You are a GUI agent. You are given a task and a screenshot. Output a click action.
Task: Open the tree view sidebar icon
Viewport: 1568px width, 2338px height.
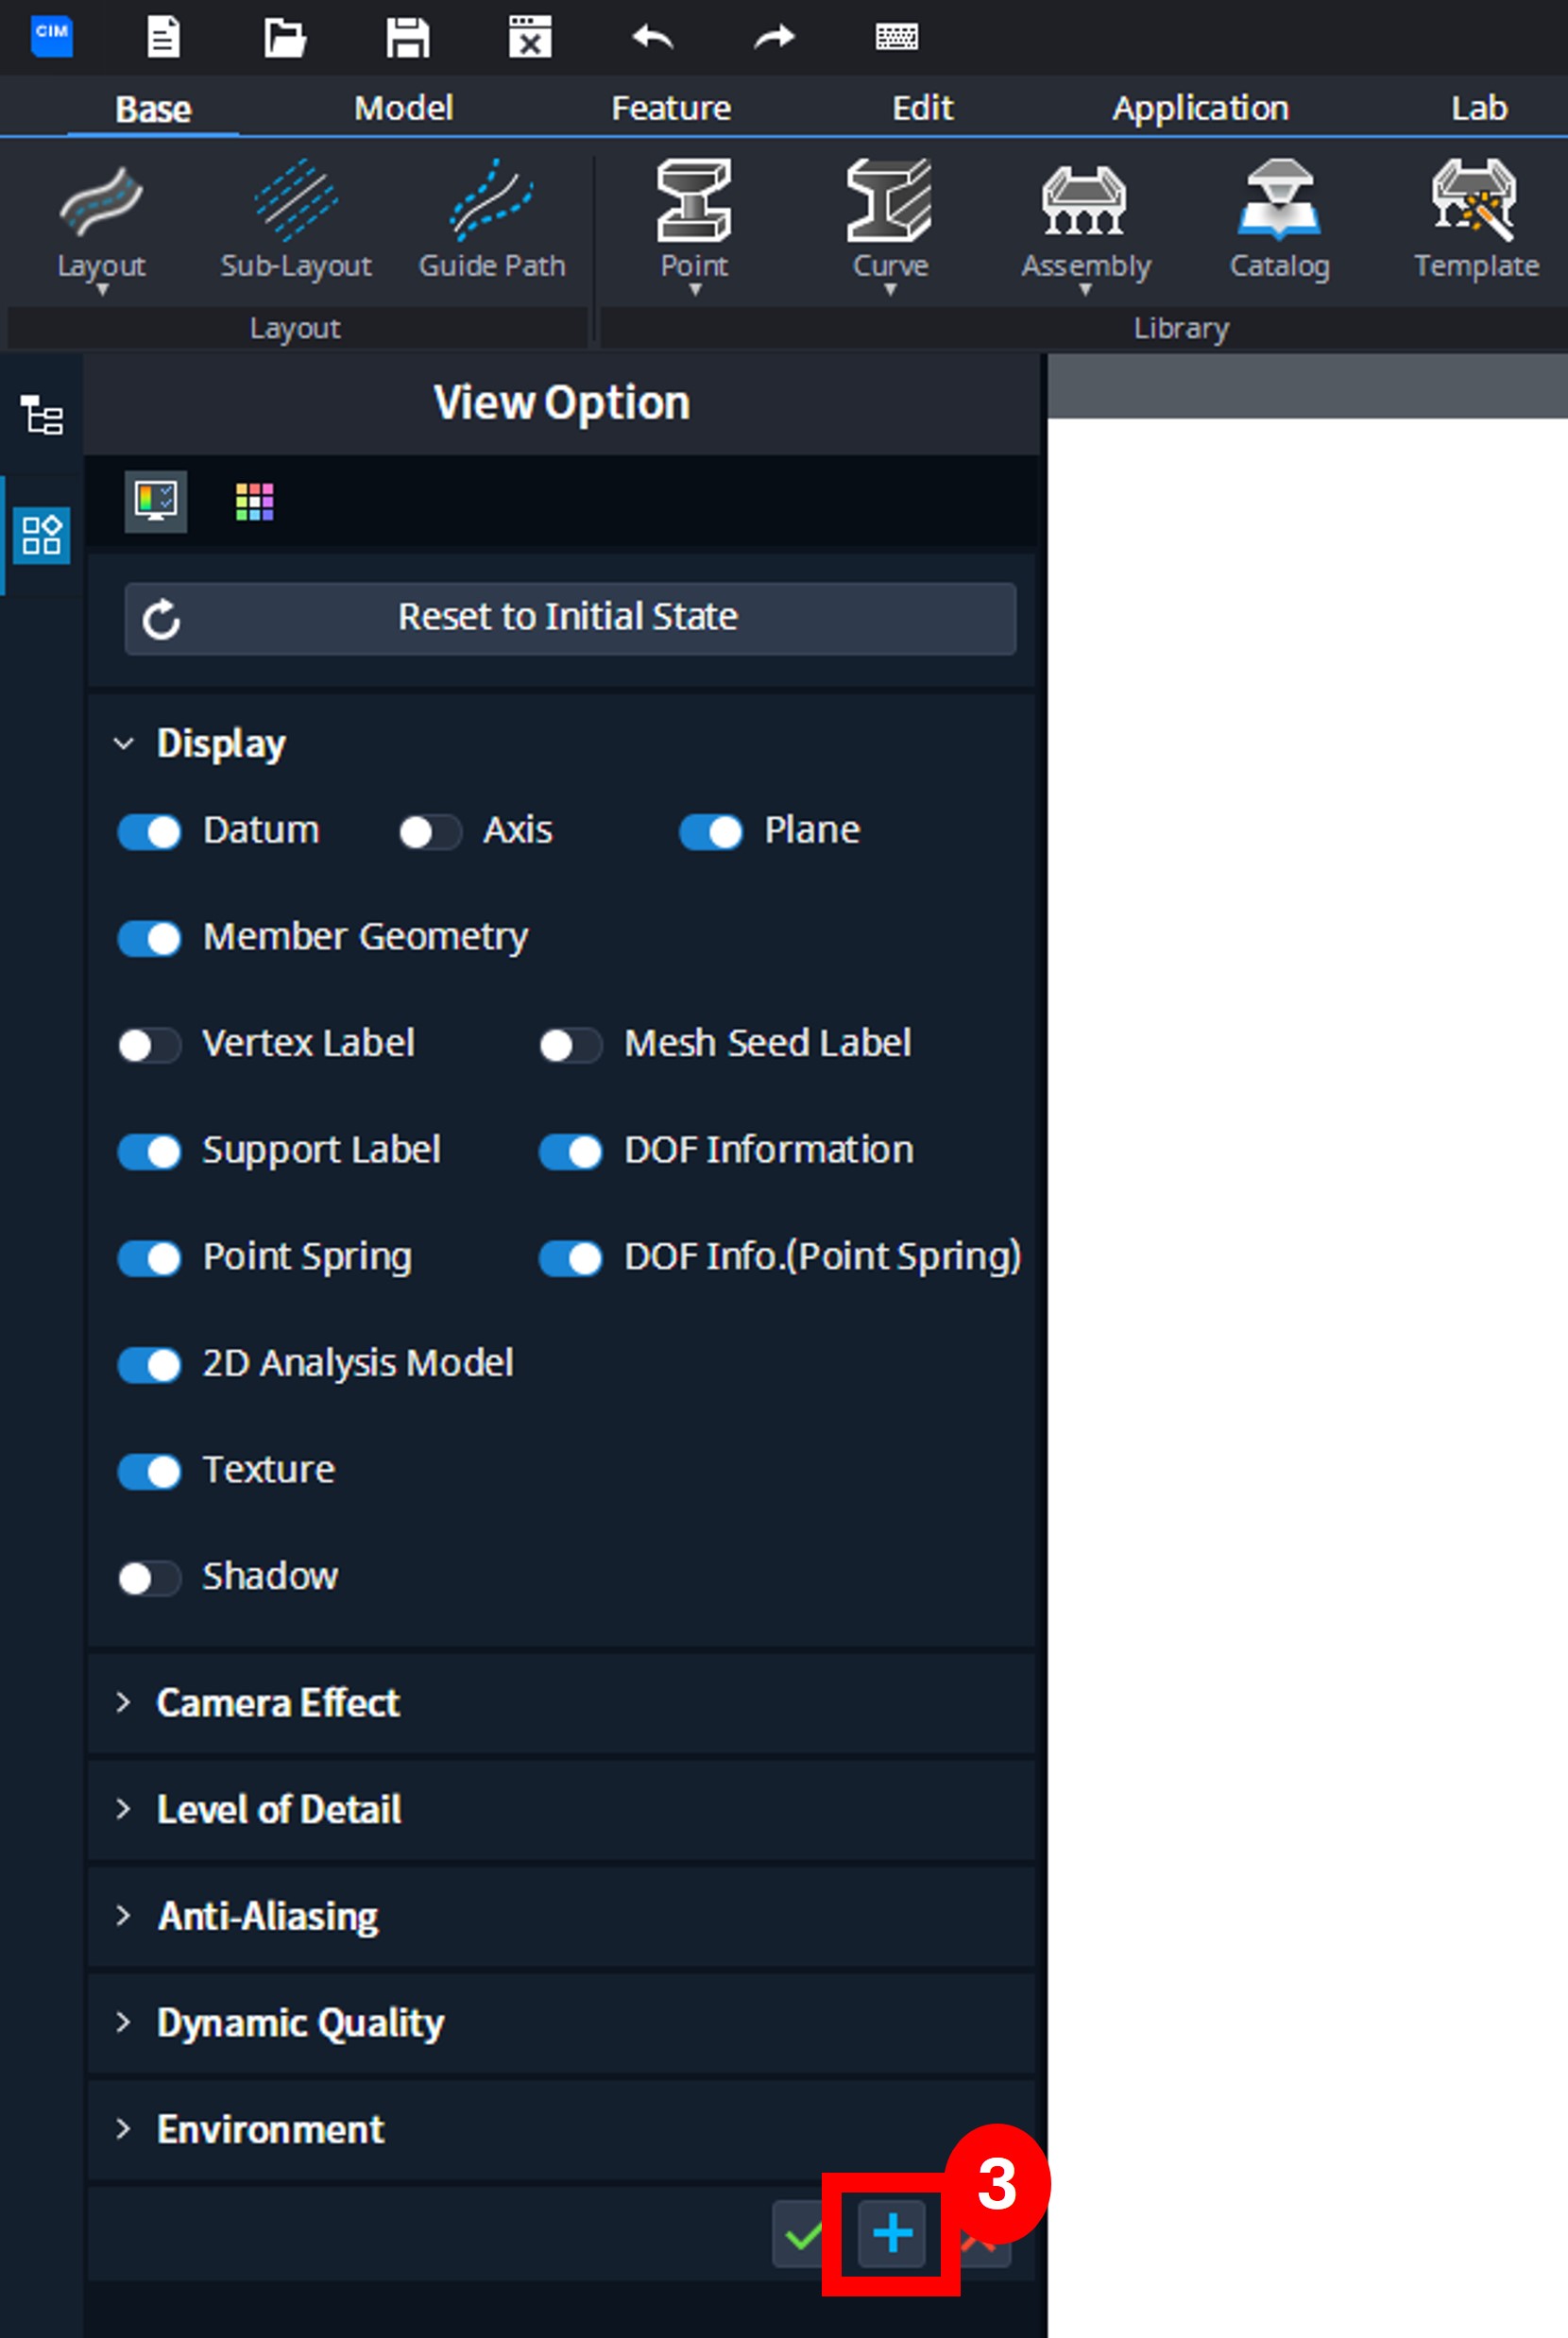point(42,415)
